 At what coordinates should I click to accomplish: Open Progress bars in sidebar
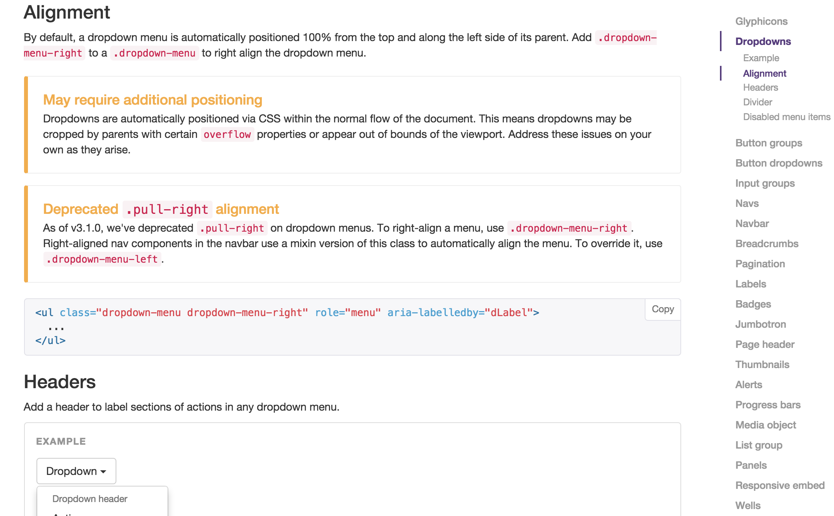click(768, 405)
